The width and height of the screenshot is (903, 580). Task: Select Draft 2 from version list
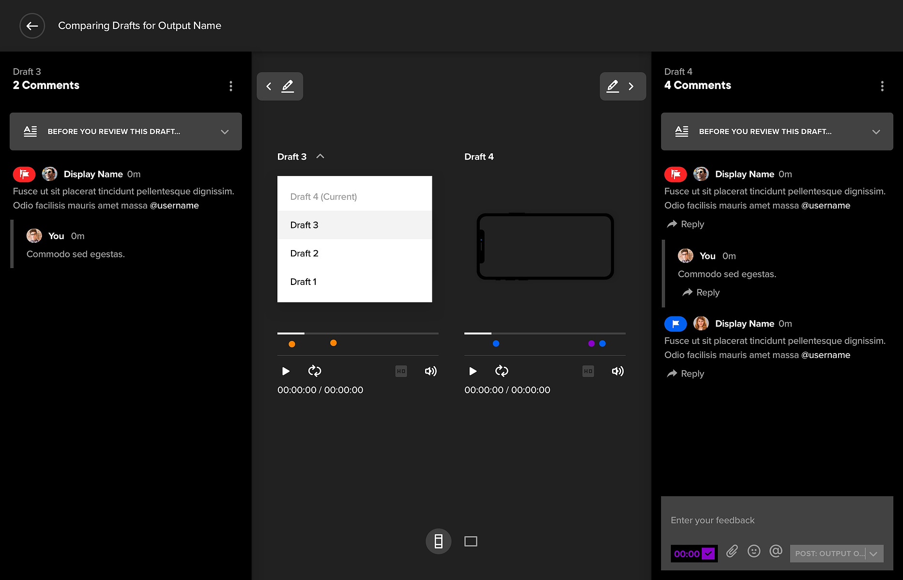click(x=354, y=253)
